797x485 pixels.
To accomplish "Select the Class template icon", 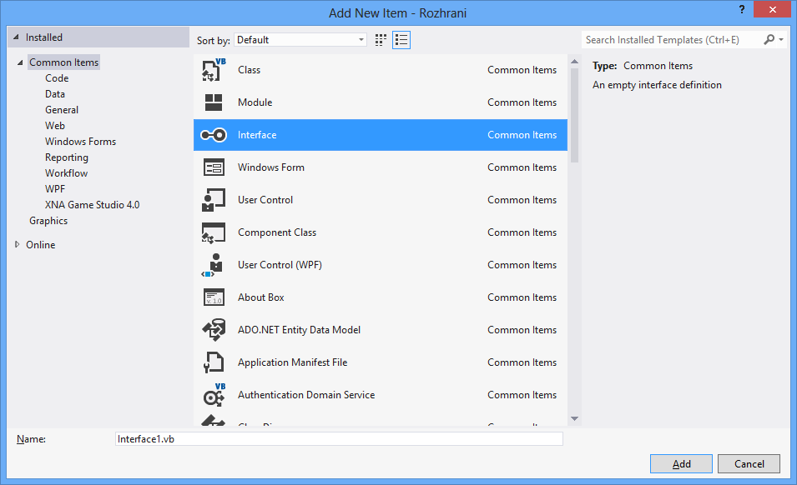I will (x=214, y=70).
